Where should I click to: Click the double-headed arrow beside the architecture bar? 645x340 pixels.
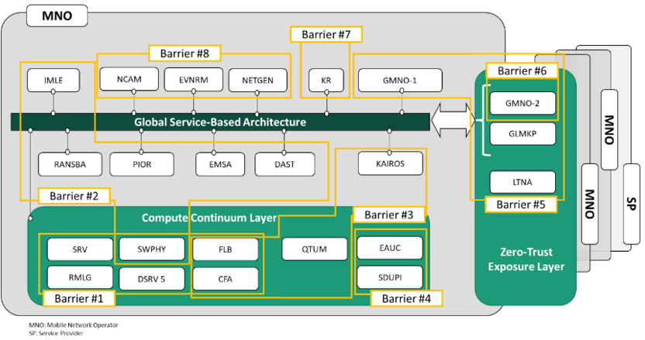452,122
